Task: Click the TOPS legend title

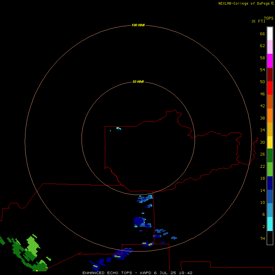Action: pos(269,18)
